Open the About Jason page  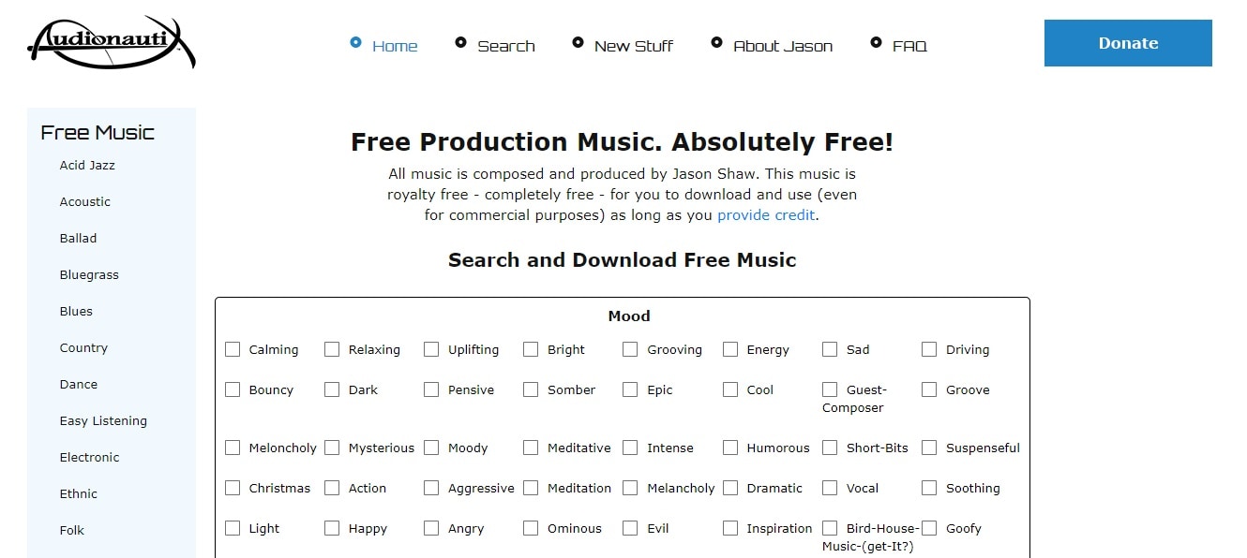783,46
